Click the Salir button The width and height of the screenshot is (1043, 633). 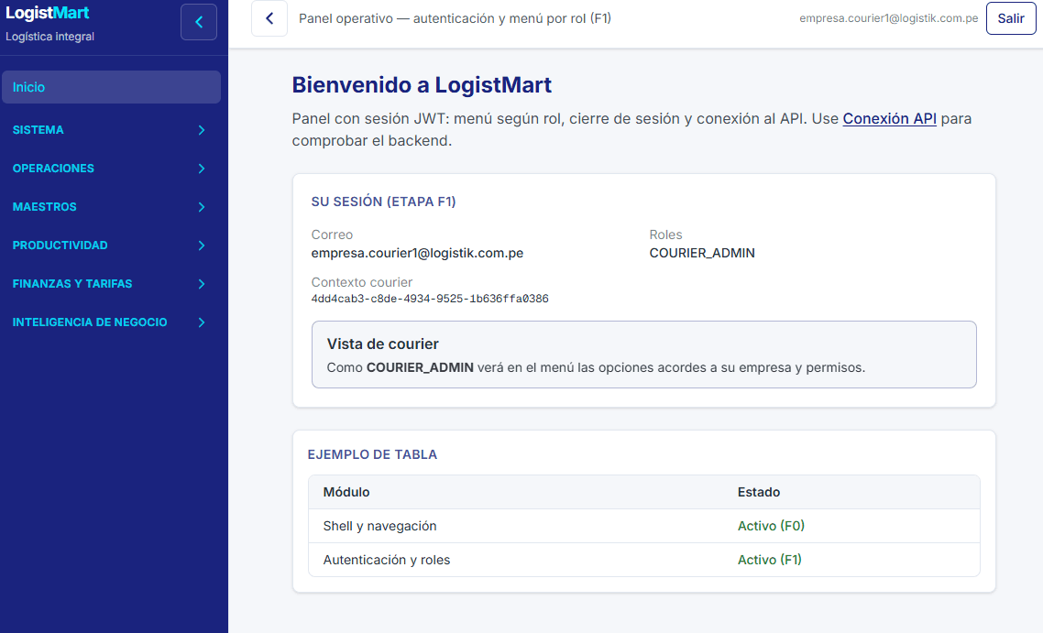[1010, 17]
